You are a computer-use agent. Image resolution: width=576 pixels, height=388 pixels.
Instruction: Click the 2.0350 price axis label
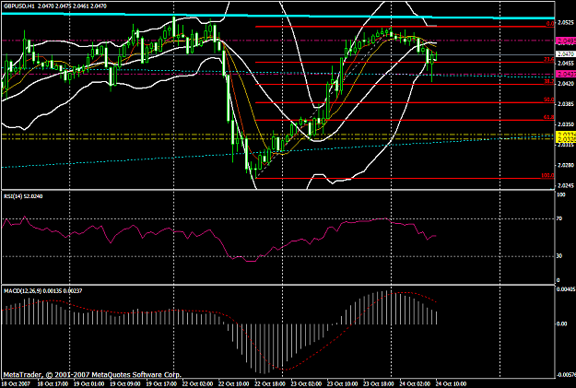tap(566, 124)
